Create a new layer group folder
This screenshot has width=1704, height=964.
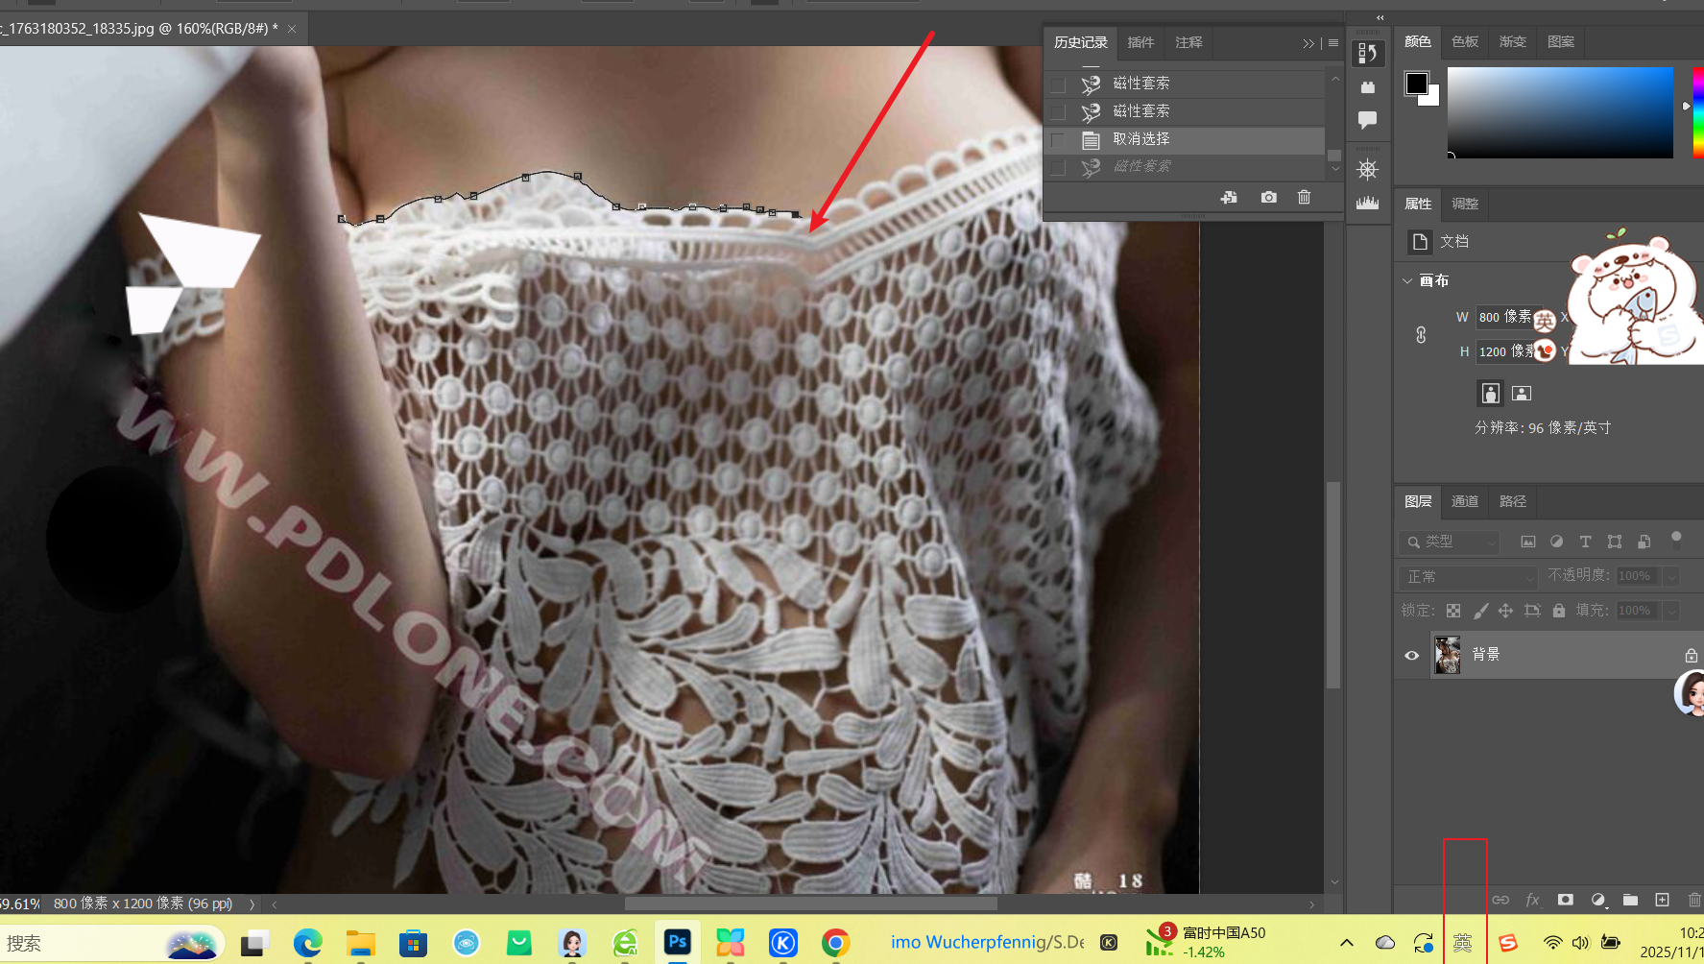click(1630, 900)
